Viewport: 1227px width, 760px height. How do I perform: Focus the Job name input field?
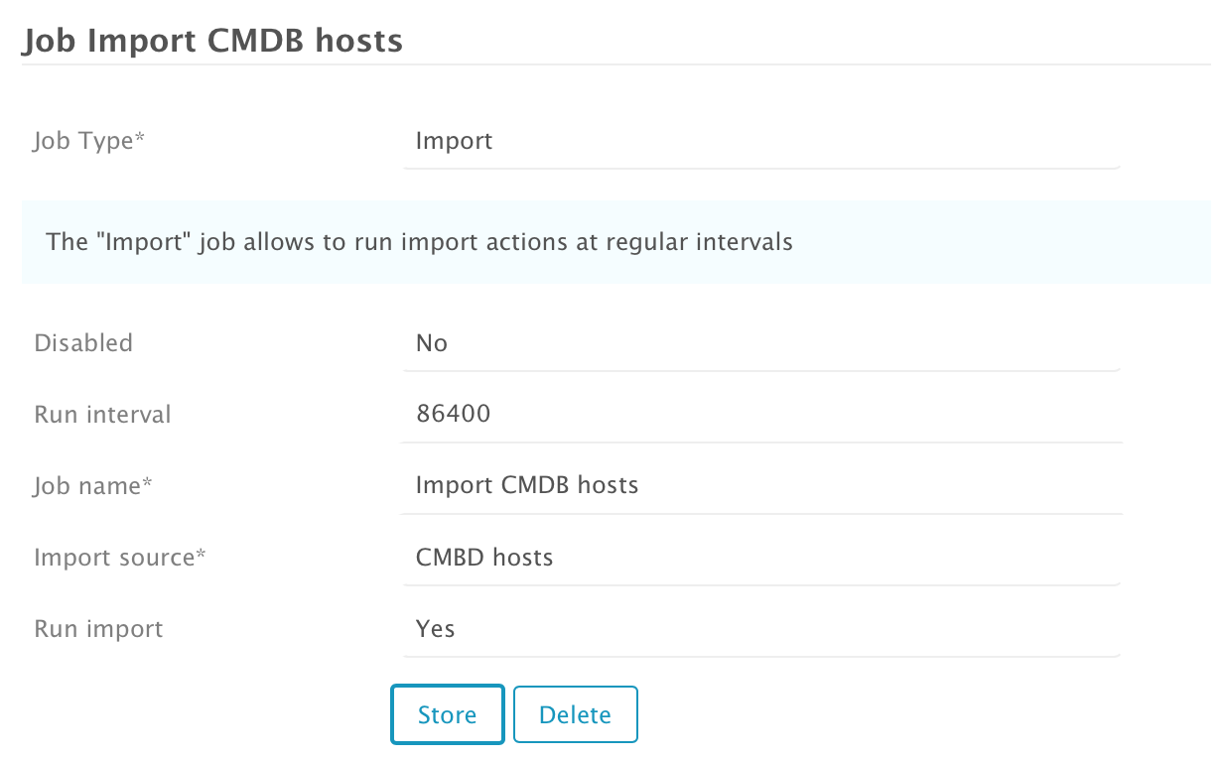click(761, 486)
